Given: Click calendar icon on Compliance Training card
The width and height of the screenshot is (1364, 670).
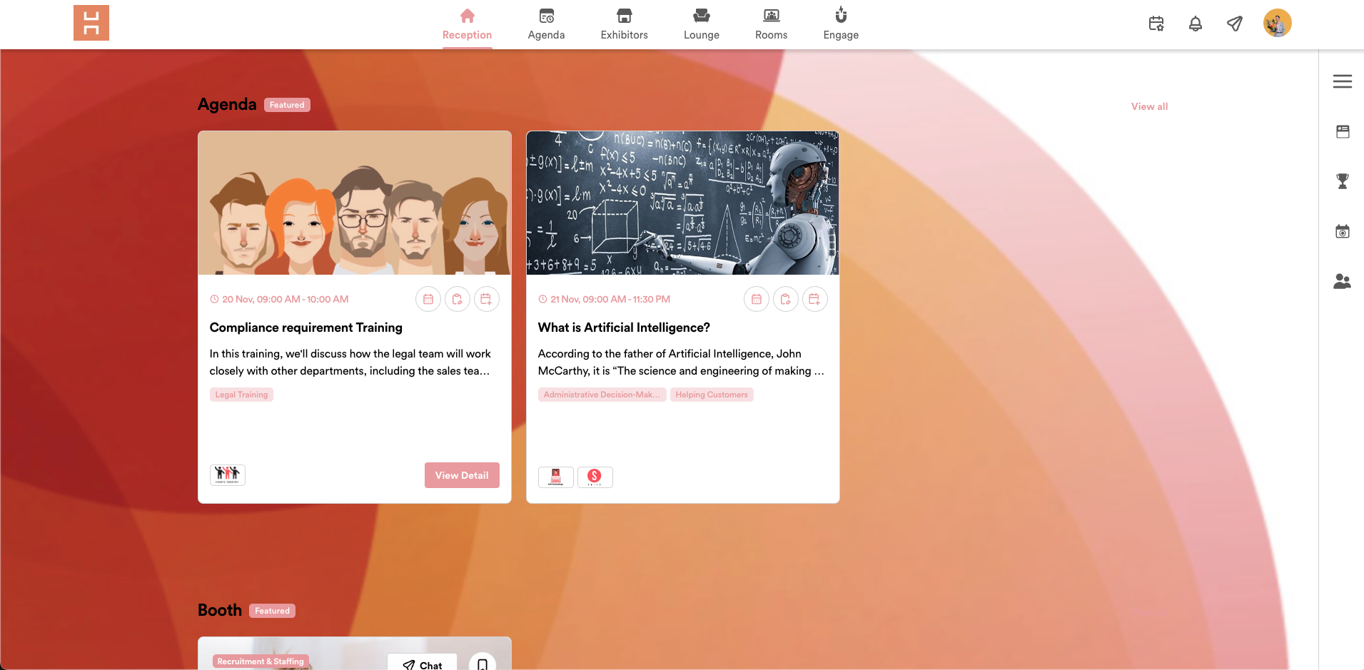Looking at the screenshot, I should click(428, 299).
